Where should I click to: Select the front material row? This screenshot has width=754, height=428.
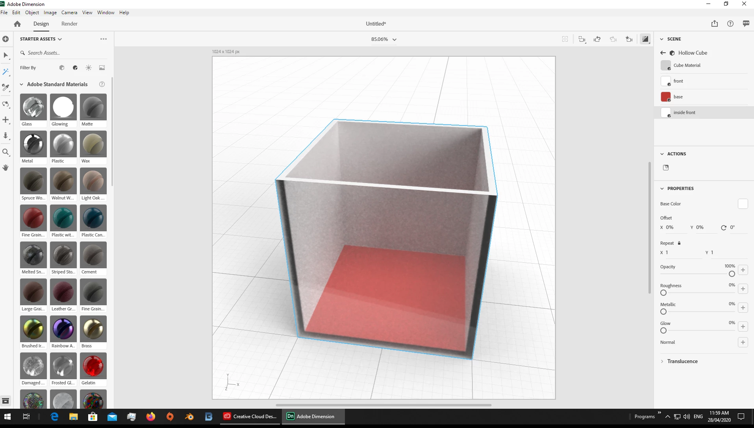pos(704,81)
